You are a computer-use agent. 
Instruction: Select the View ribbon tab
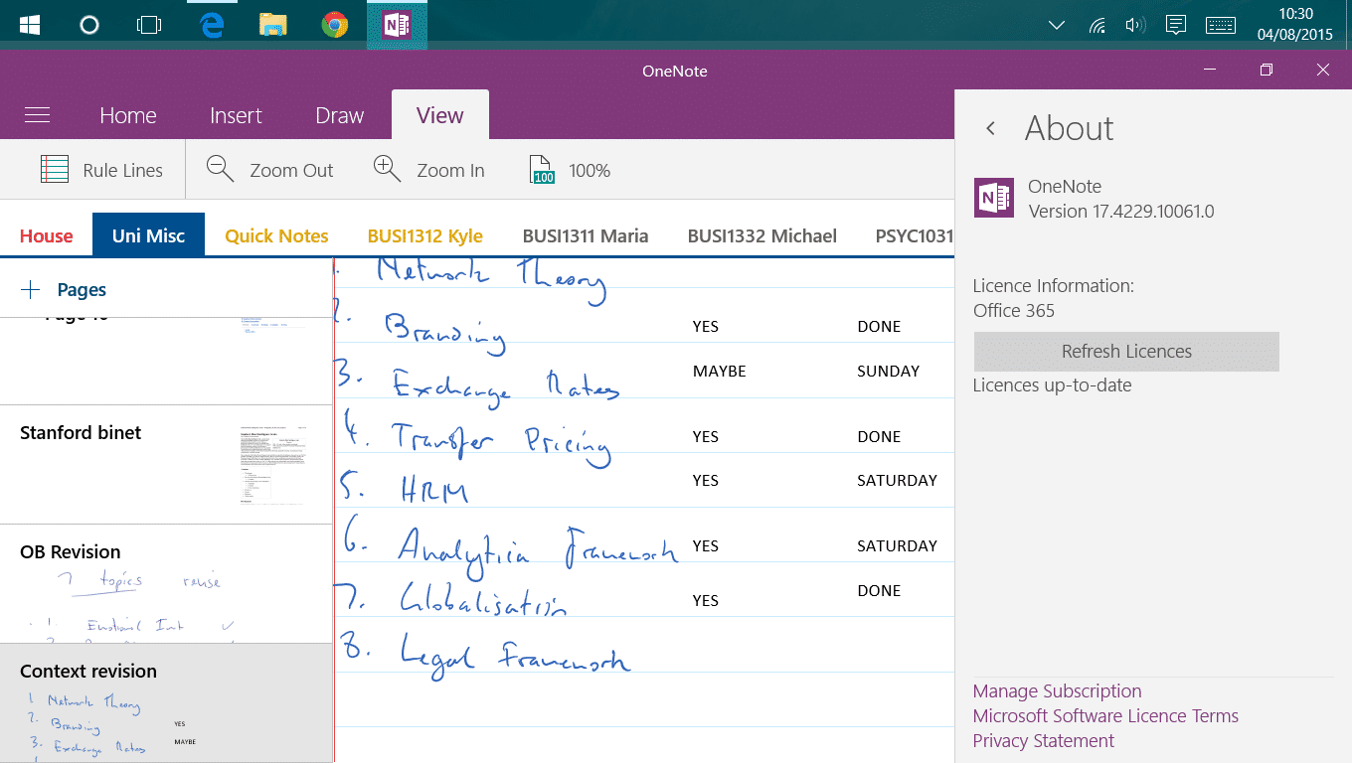point(440,115)
